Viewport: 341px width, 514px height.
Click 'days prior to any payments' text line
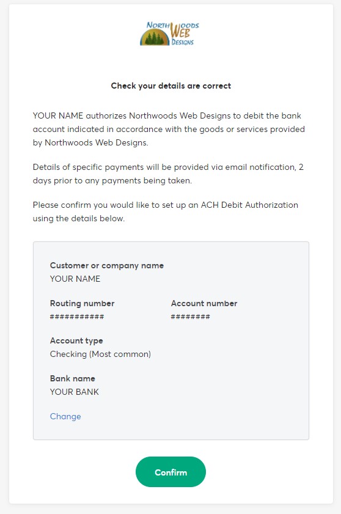[x=112, y=181]
